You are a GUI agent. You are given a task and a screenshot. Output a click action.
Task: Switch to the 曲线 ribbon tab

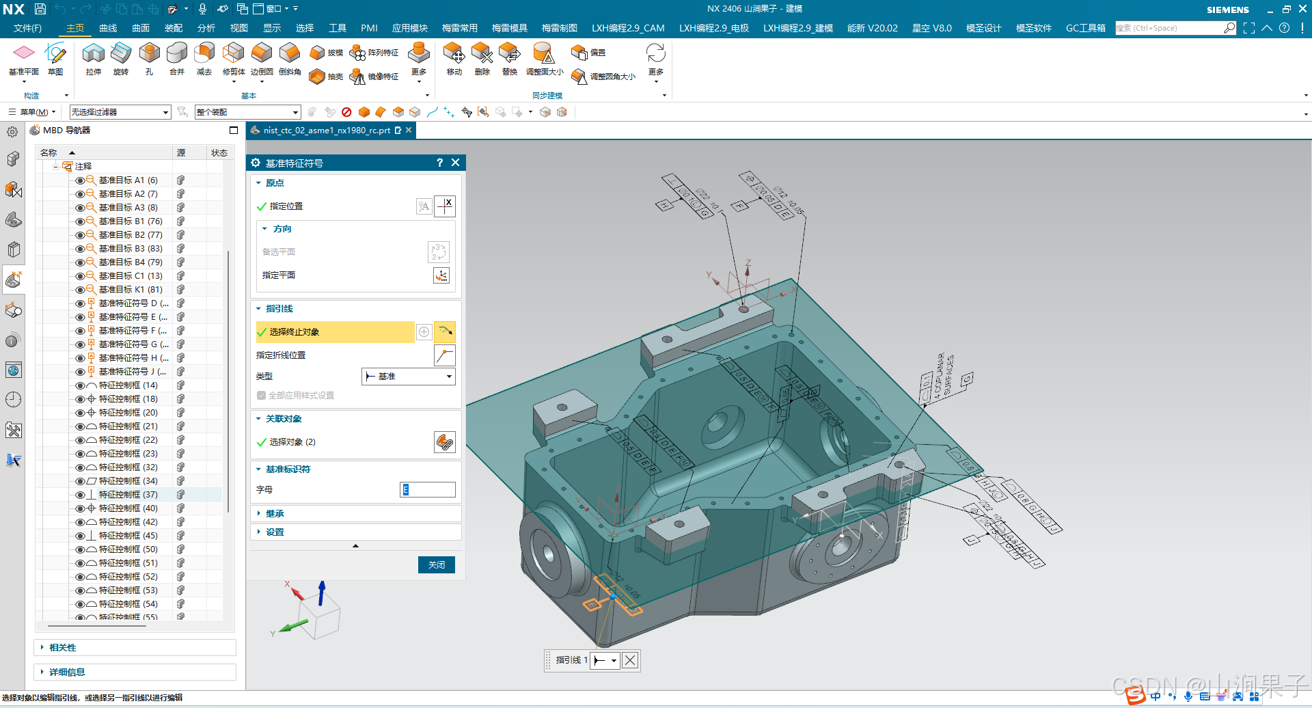(108, 28)
